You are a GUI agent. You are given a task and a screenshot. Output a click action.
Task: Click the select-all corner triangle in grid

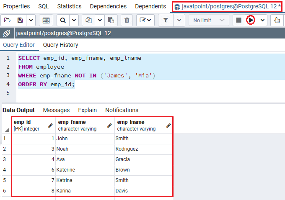7,130
